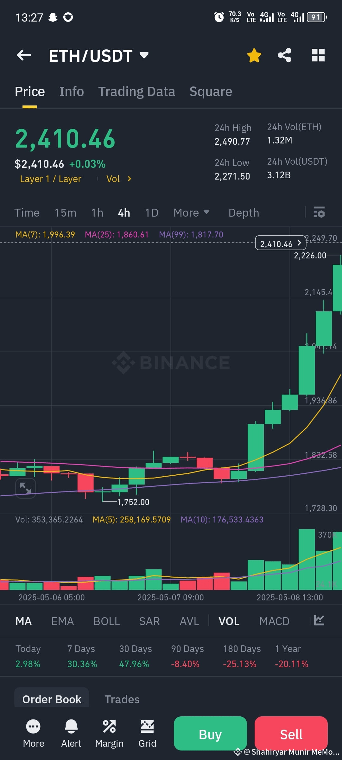Tap the MA(7) value label
Viewport: 342px width, 760px height.
pos(45,235)
